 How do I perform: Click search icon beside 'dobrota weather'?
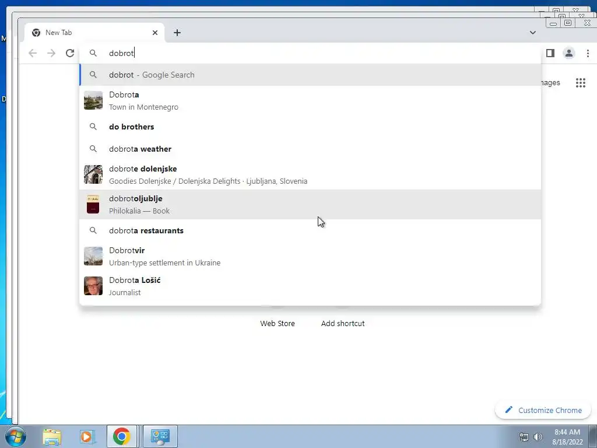tap(93, 149)
